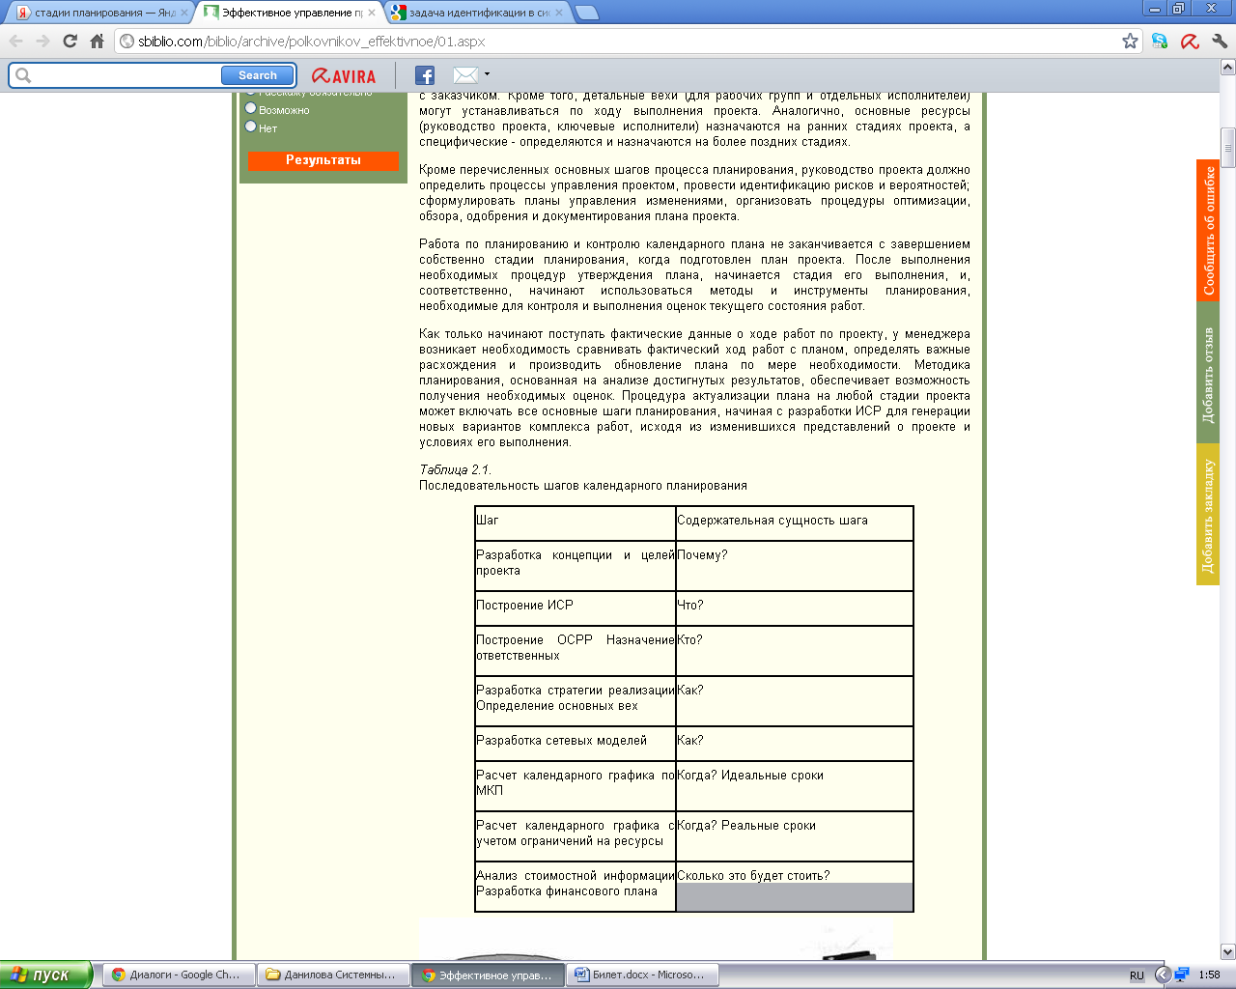This screenshot has width=1236, height=989.
Task: Open the Skype click-to-call extension
Action: (1160, 42)
